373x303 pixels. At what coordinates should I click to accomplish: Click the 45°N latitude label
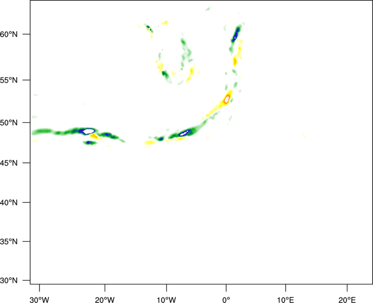(9, 163)
